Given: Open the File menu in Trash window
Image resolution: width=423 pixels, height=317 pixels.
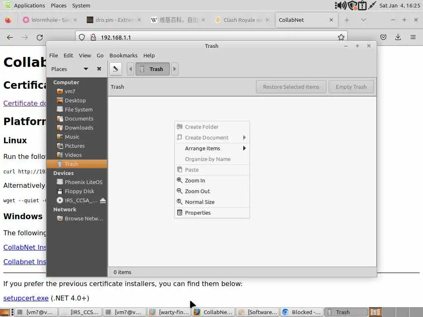Looking at the screenshot, I should point(53,56).
